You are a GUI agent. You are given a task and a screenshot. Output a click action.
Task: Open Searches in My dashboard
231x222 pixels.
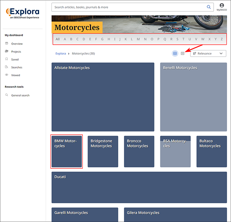coord(17,67)
